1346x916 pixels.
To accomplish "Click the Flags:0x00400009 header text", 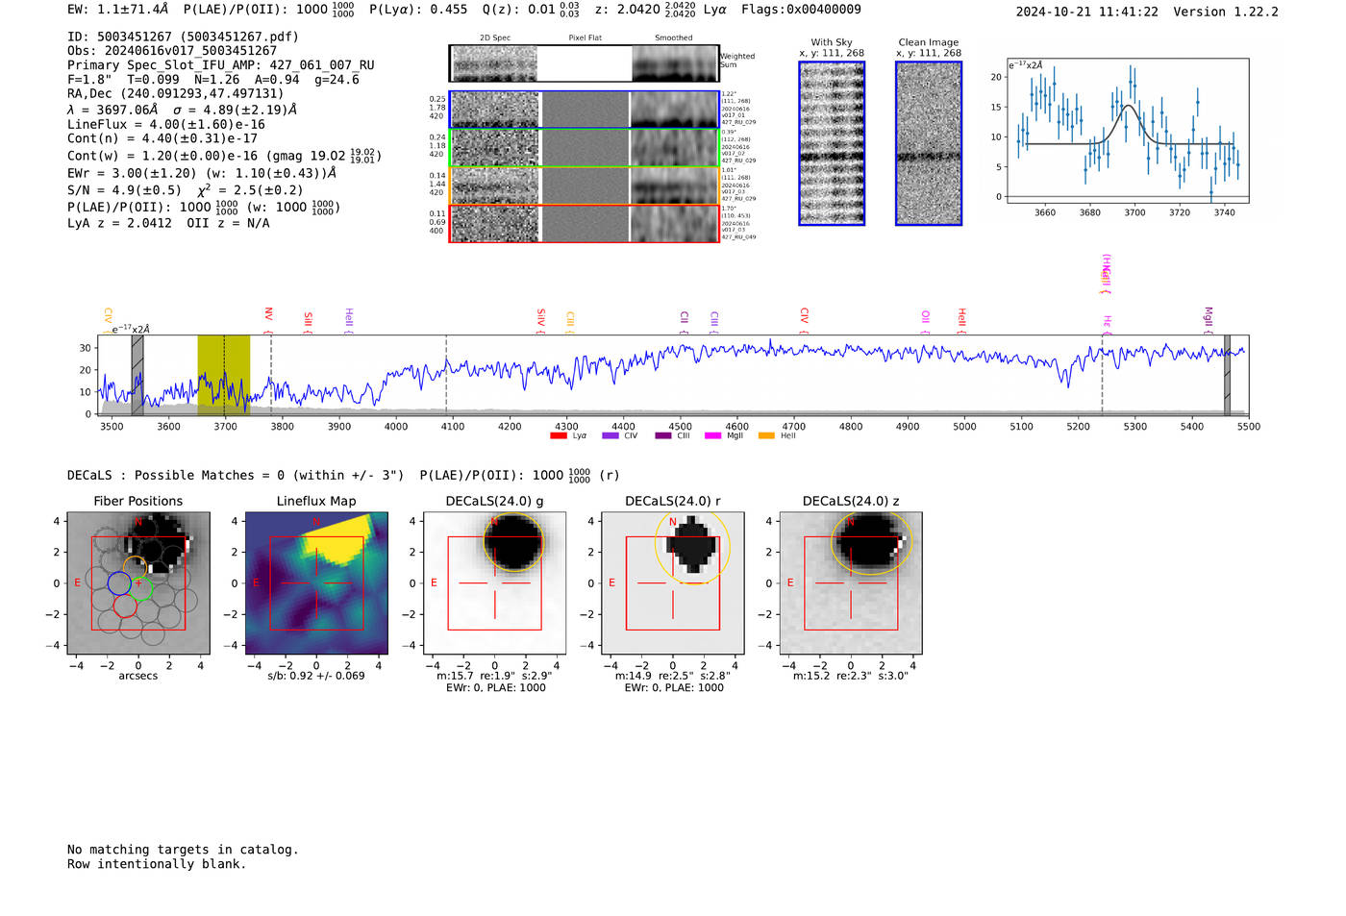I will (x=801, y=10).
